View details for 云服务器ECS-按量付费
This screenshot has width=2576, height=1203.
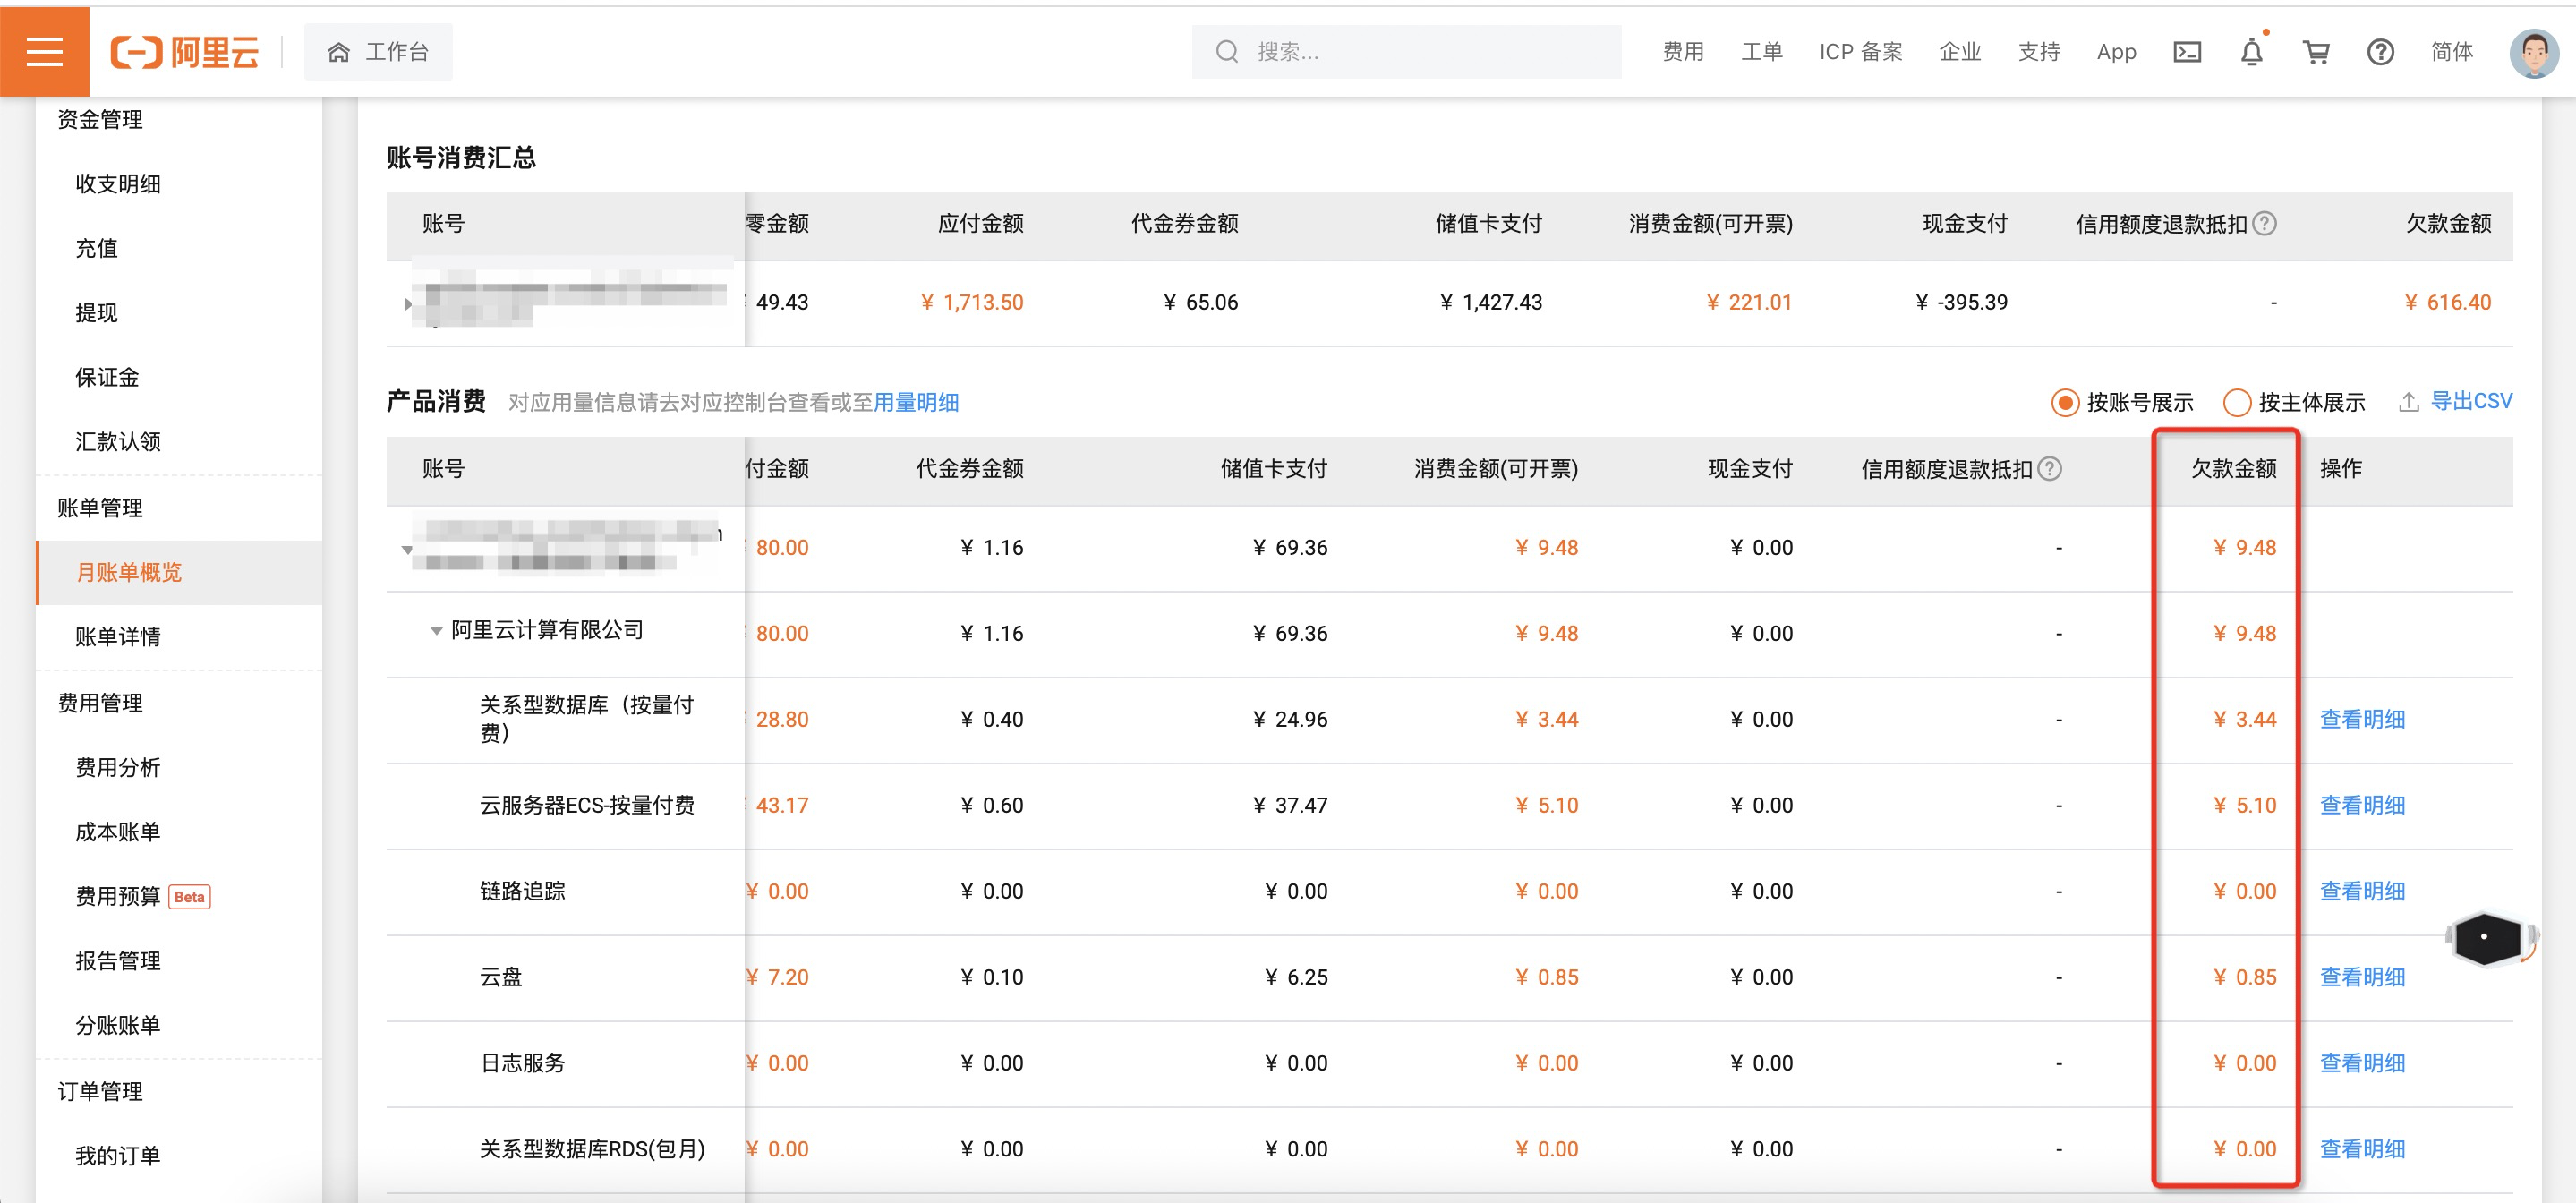pos(2362,805)
